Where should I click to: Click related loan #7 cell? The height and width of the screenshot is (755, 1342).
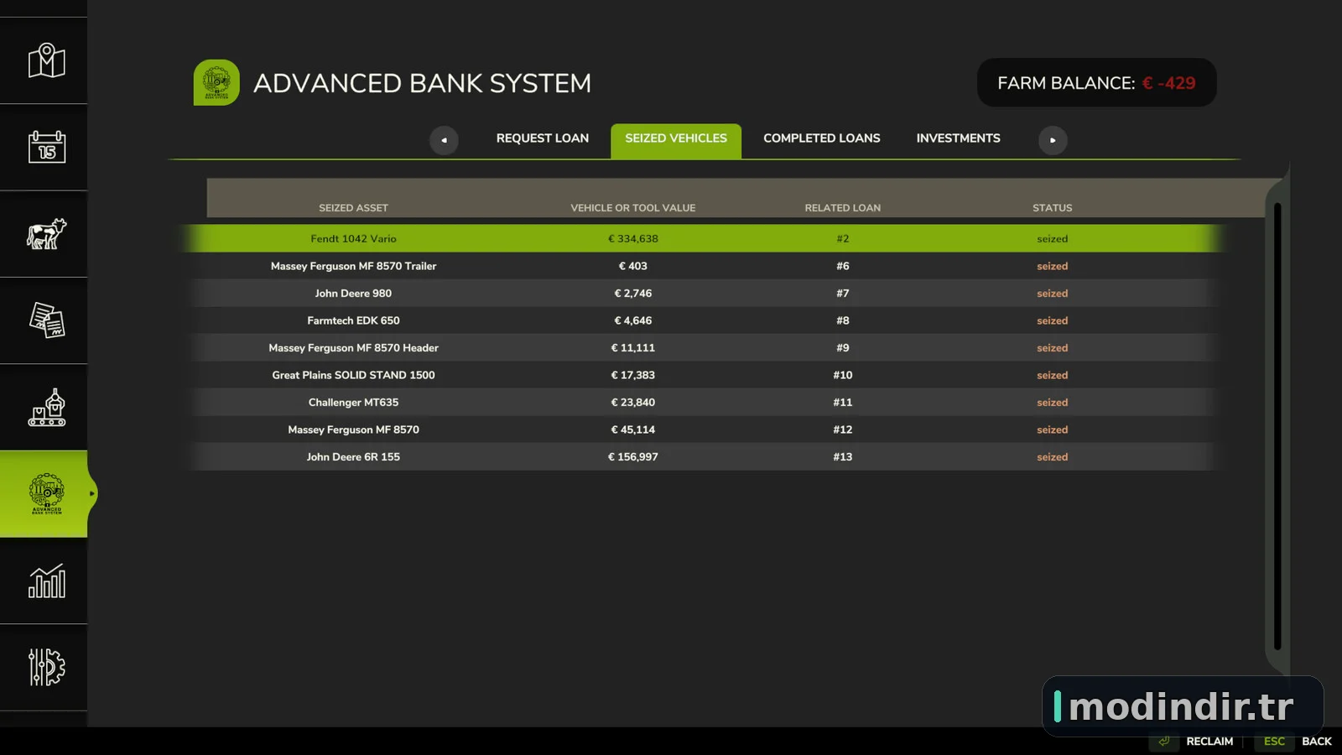[x=843, y=294]
